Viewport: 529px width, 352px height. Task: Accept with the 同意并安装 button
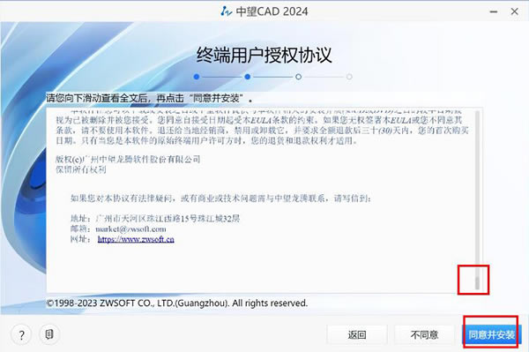pyautogui.click(x=492, y=334)
